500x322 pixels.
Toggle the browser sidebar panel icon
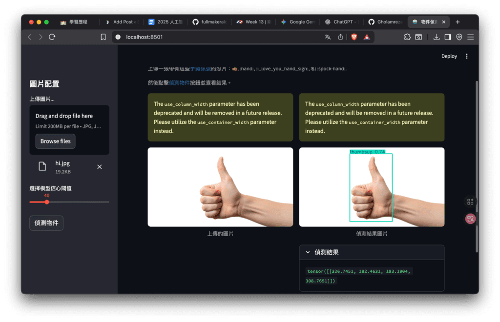448,37
